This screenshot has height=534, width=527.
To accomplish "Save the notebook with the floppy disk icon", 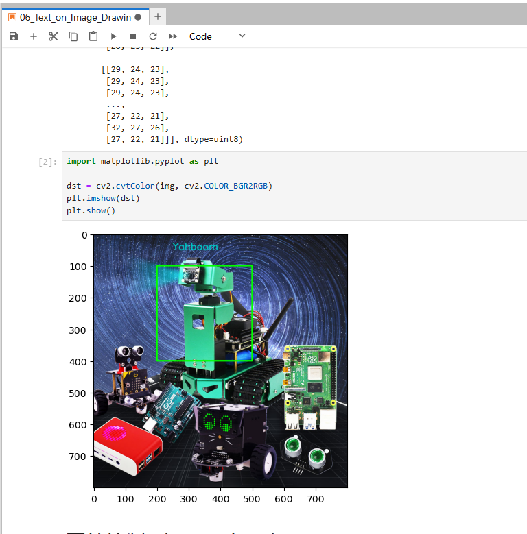I will click(14, 36).
